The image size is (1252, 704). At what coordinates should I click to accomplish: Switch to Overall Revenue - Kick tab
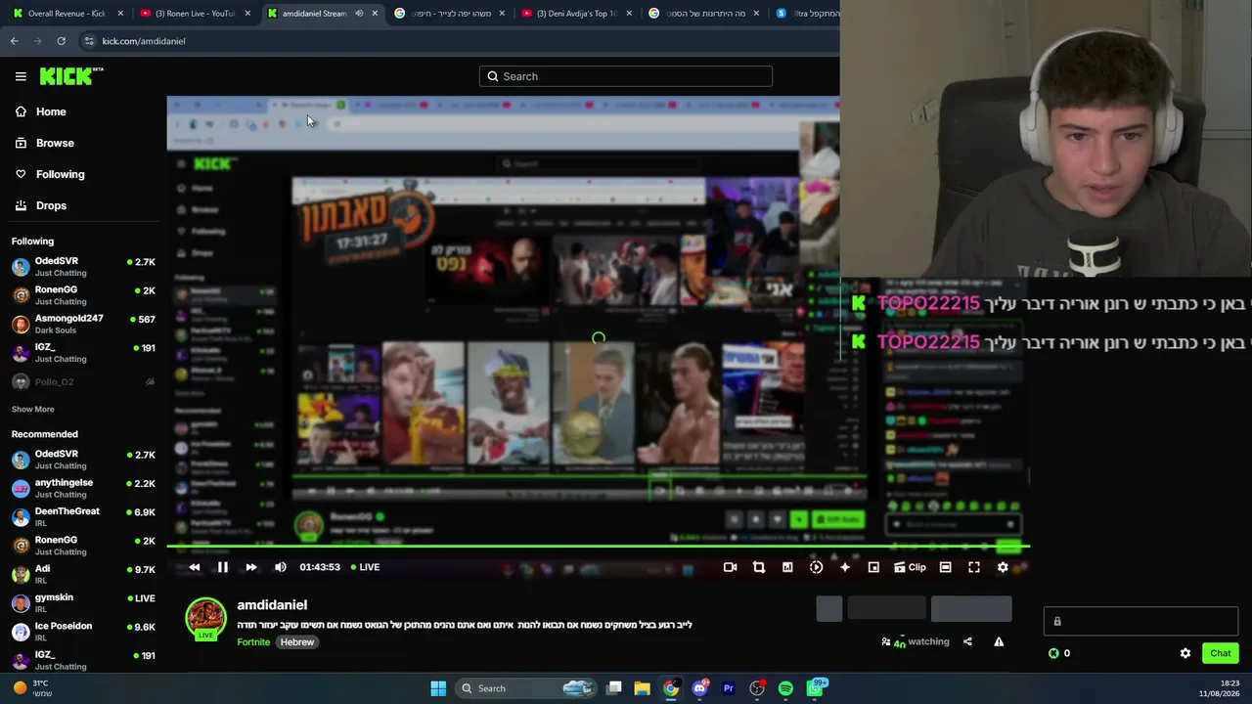(67, 14)
